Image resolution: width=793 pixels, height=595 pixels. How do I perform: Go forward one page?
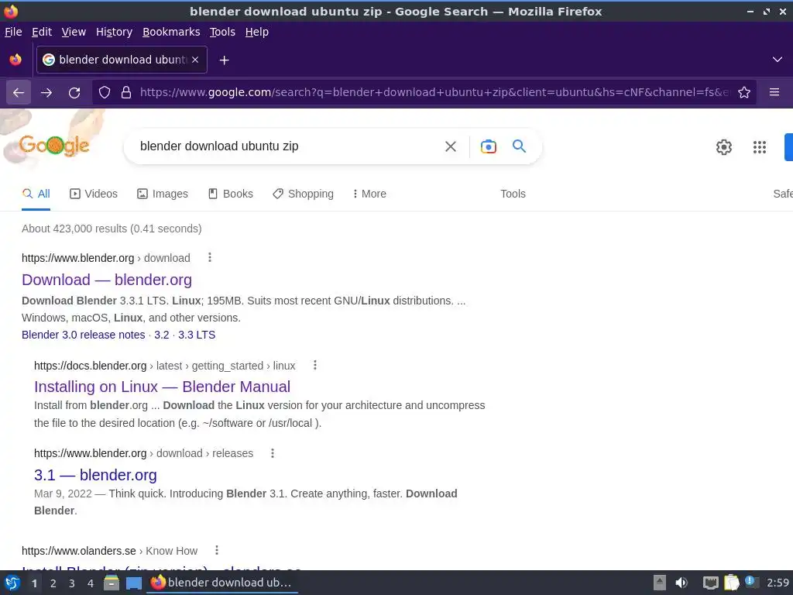click(x=46, y=93)
